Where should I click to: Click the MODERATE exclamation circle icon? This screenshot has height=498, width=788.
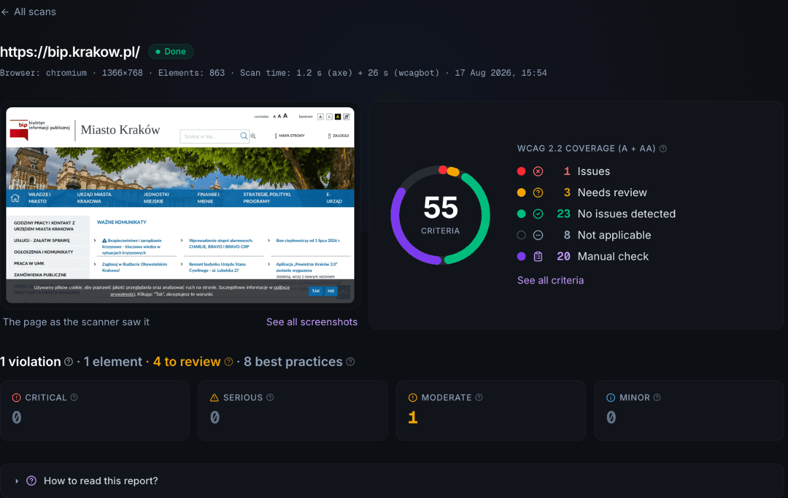pyautogui.click(x=412, y=398)
